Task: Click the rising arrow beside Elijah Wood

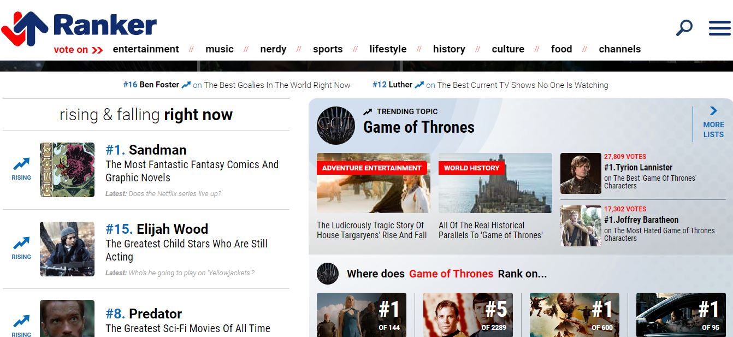Action: pyautogui.click(x=21, y=243)
